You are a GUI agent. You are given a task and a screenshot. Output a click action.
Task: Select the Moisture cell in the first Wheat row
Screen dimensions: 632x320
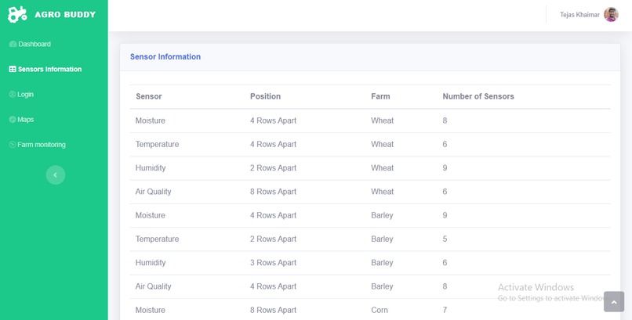(x=151, y=120)
